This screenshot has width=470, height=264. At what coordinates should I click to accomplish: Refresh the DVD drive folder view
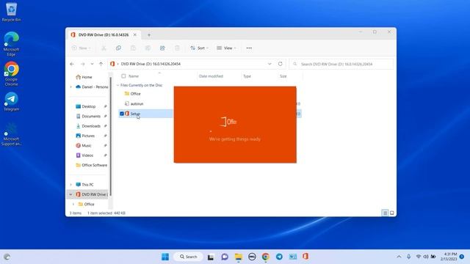(x=280, y=64)
